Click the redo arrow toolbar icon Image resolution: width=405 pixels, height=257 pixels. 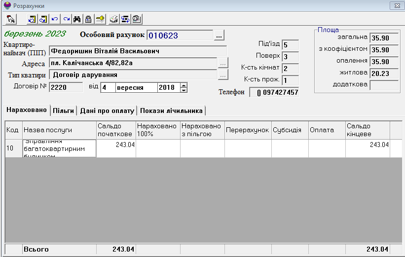(66, 19)
